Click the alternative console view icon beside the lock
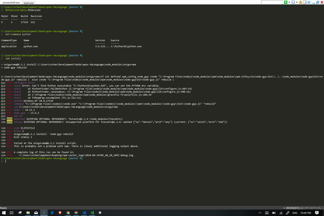The image size is (324, 216). point(304,2)
